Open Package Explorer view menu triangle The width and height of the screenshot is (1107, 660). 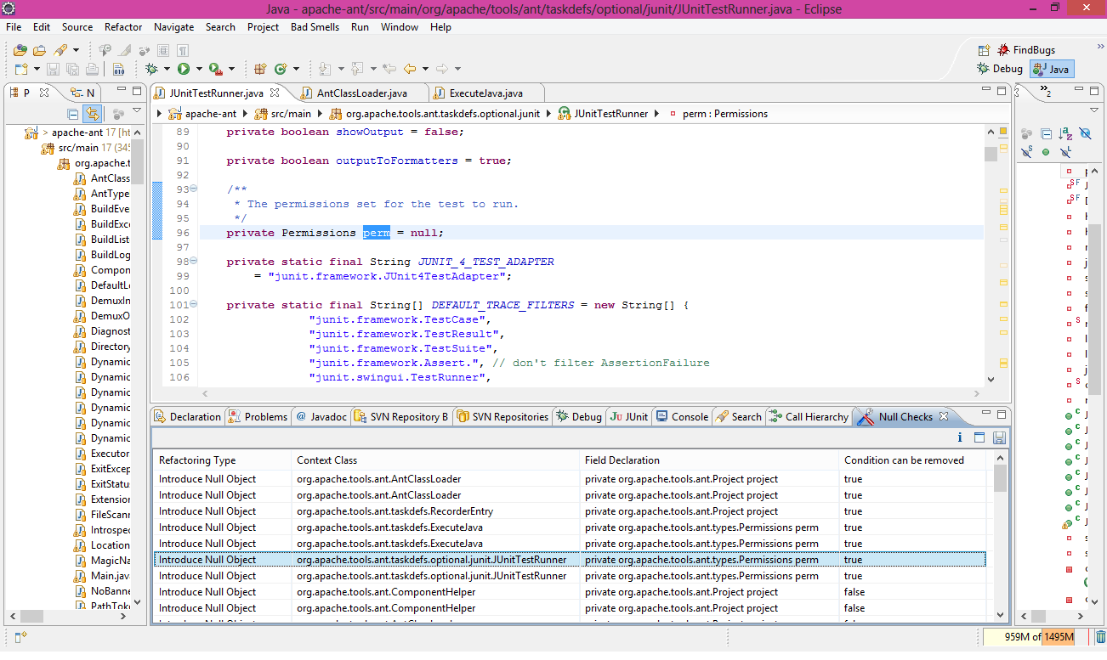[137, 110]
